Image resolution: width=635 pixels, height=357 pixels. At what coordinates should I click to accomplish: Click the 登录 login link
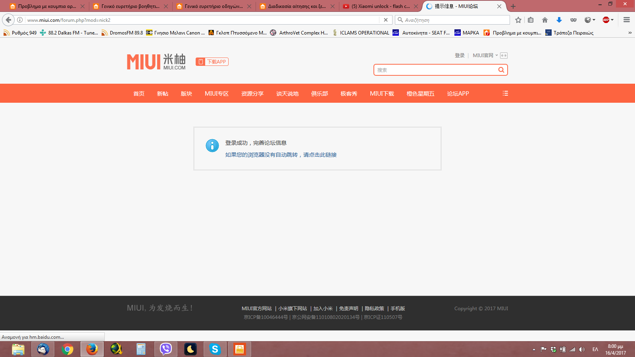click(x=460, y=56)
